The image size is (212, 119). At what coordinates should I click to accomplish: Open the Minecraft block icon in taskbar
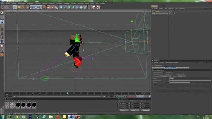[10, 117]
